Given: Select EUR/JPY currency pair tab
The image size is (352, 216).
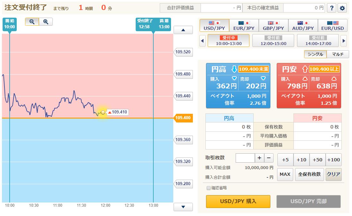Looking at the screenshot, I should (244, 25).
